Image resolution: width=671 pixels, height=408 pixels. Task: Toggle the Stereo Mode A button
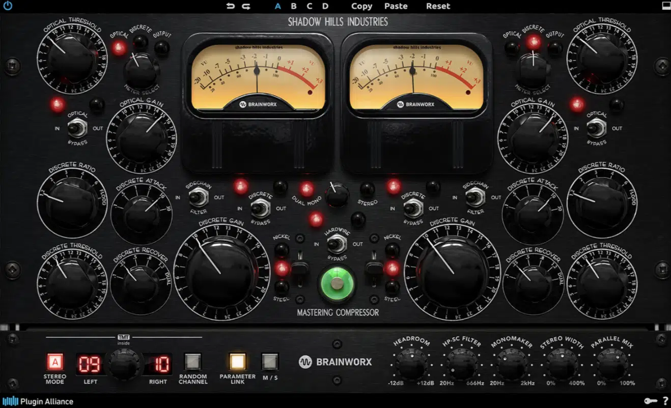tap(55, 362)
